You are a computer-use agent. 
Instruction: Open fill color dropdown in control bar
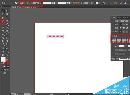pyautogui.click(x=18, y=3)
